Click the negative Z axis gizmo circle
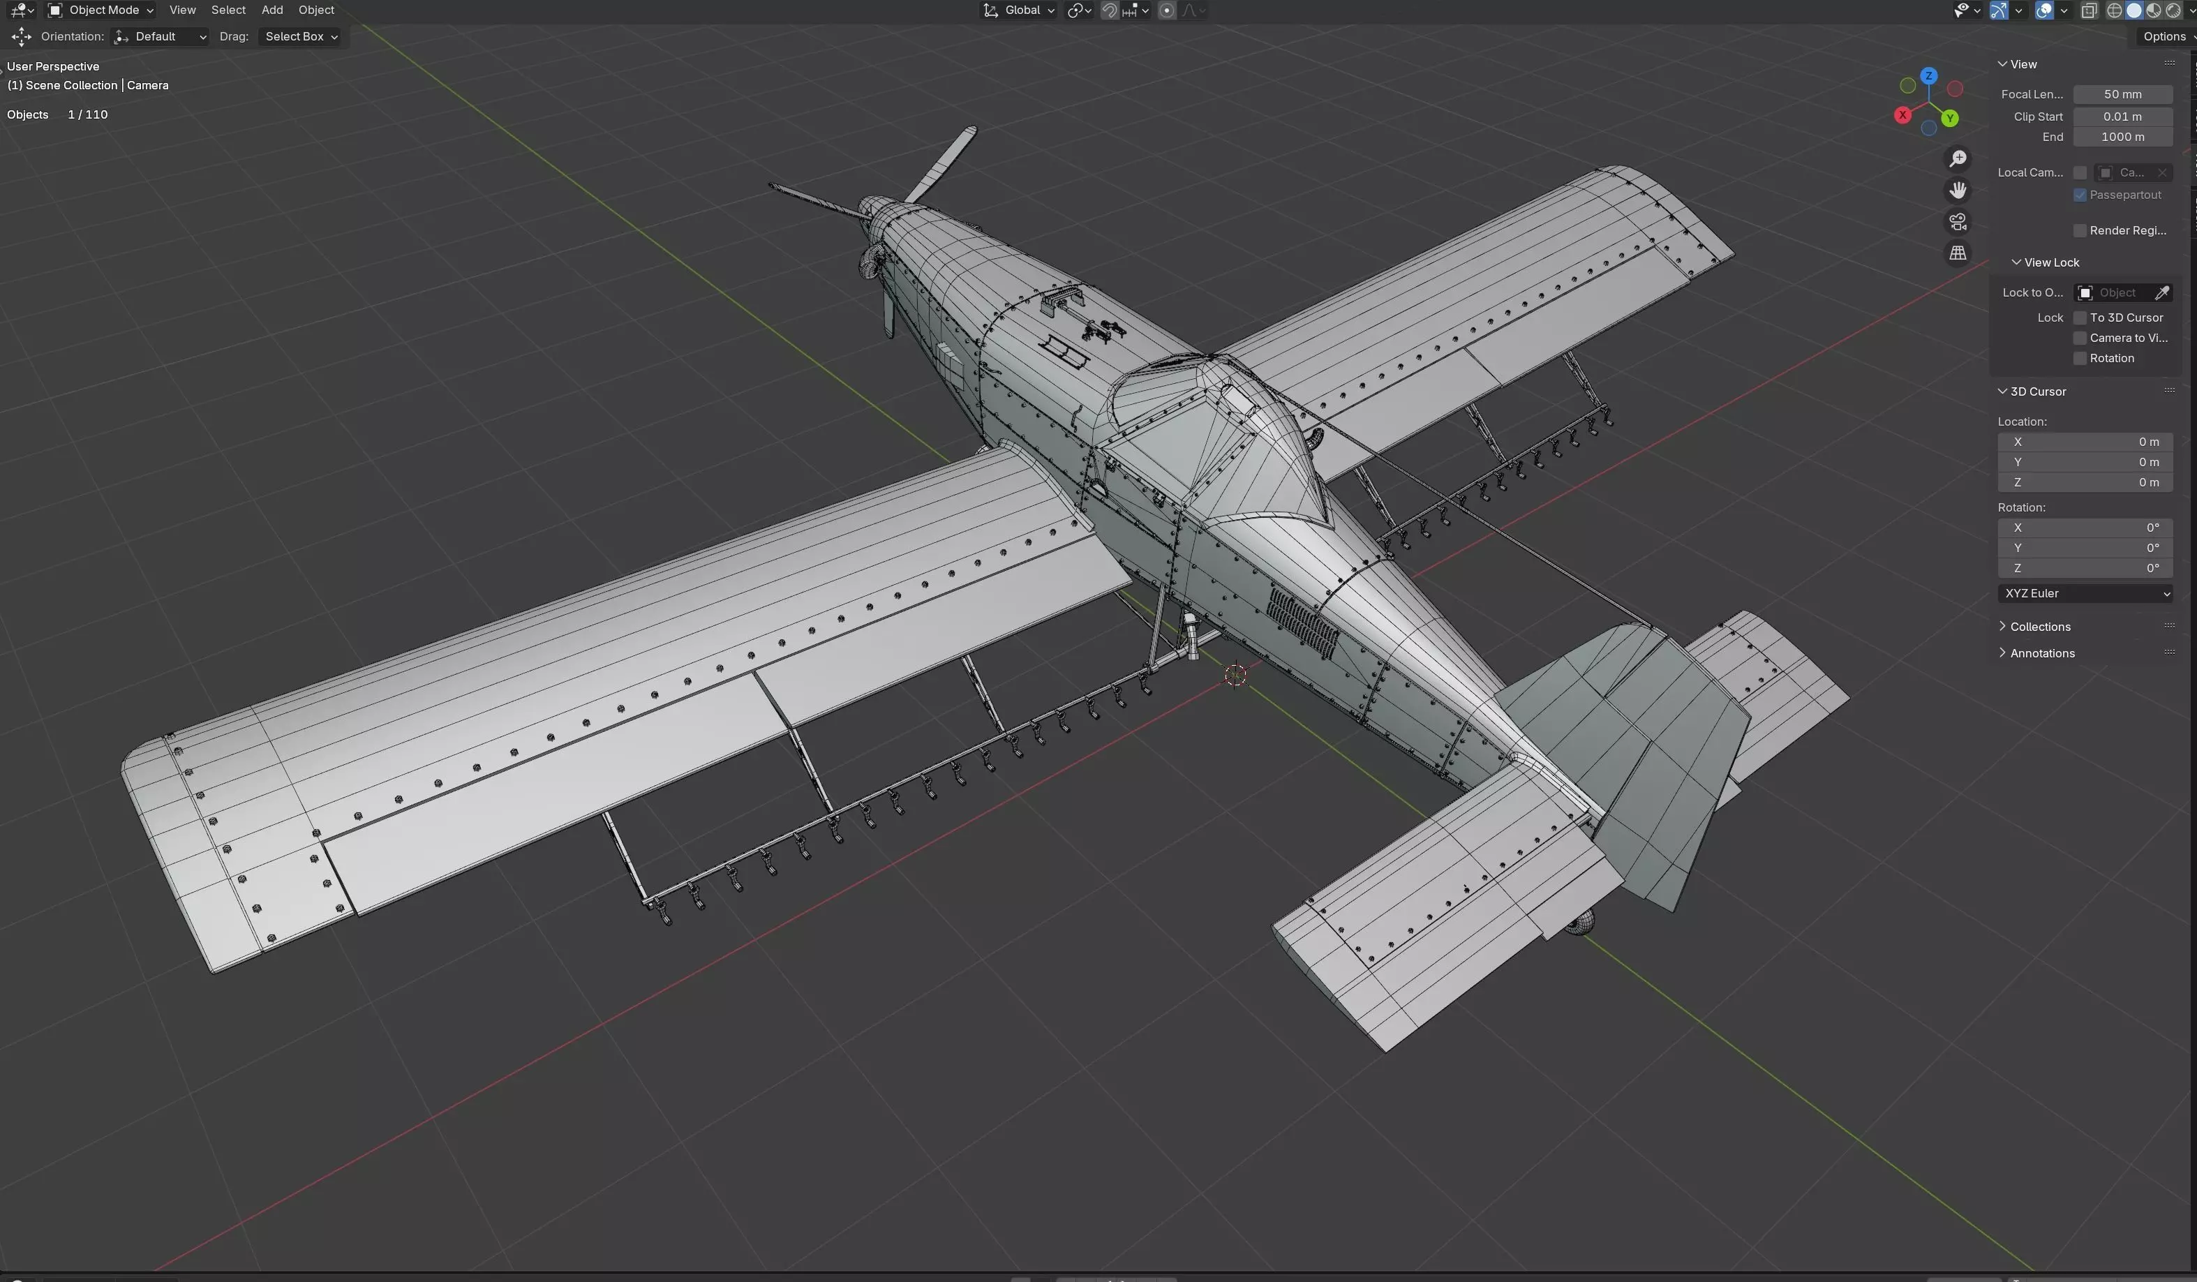This screenshot has height=1282, width=2197. (1928, 128)
